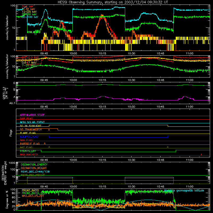Select the NON_SOLAR_EVENT flag label
213x213 pixels.
[x=32, y=122]
